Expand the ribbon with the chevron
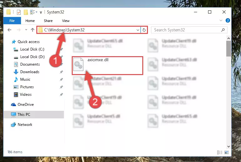The image size is (241, 162). tap(221, 20)
